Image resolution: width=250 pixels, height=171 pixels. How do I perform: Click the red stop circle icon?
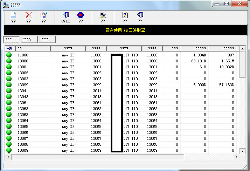81,15
